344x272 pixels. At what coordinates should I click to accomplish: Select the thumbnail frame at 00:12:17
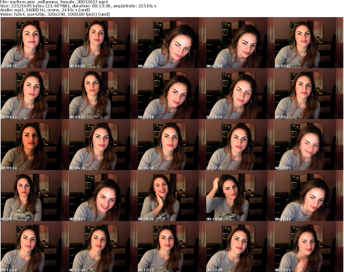(x=172, y=247)
